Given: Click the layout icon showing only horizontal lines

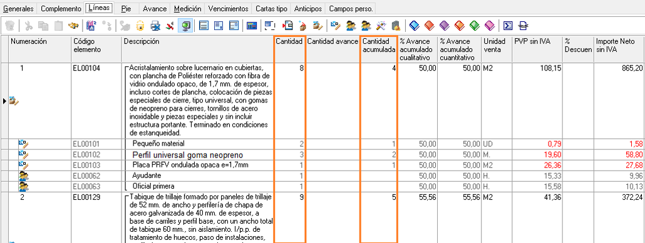Looking at the screenshot, I should tap(204, 26).
